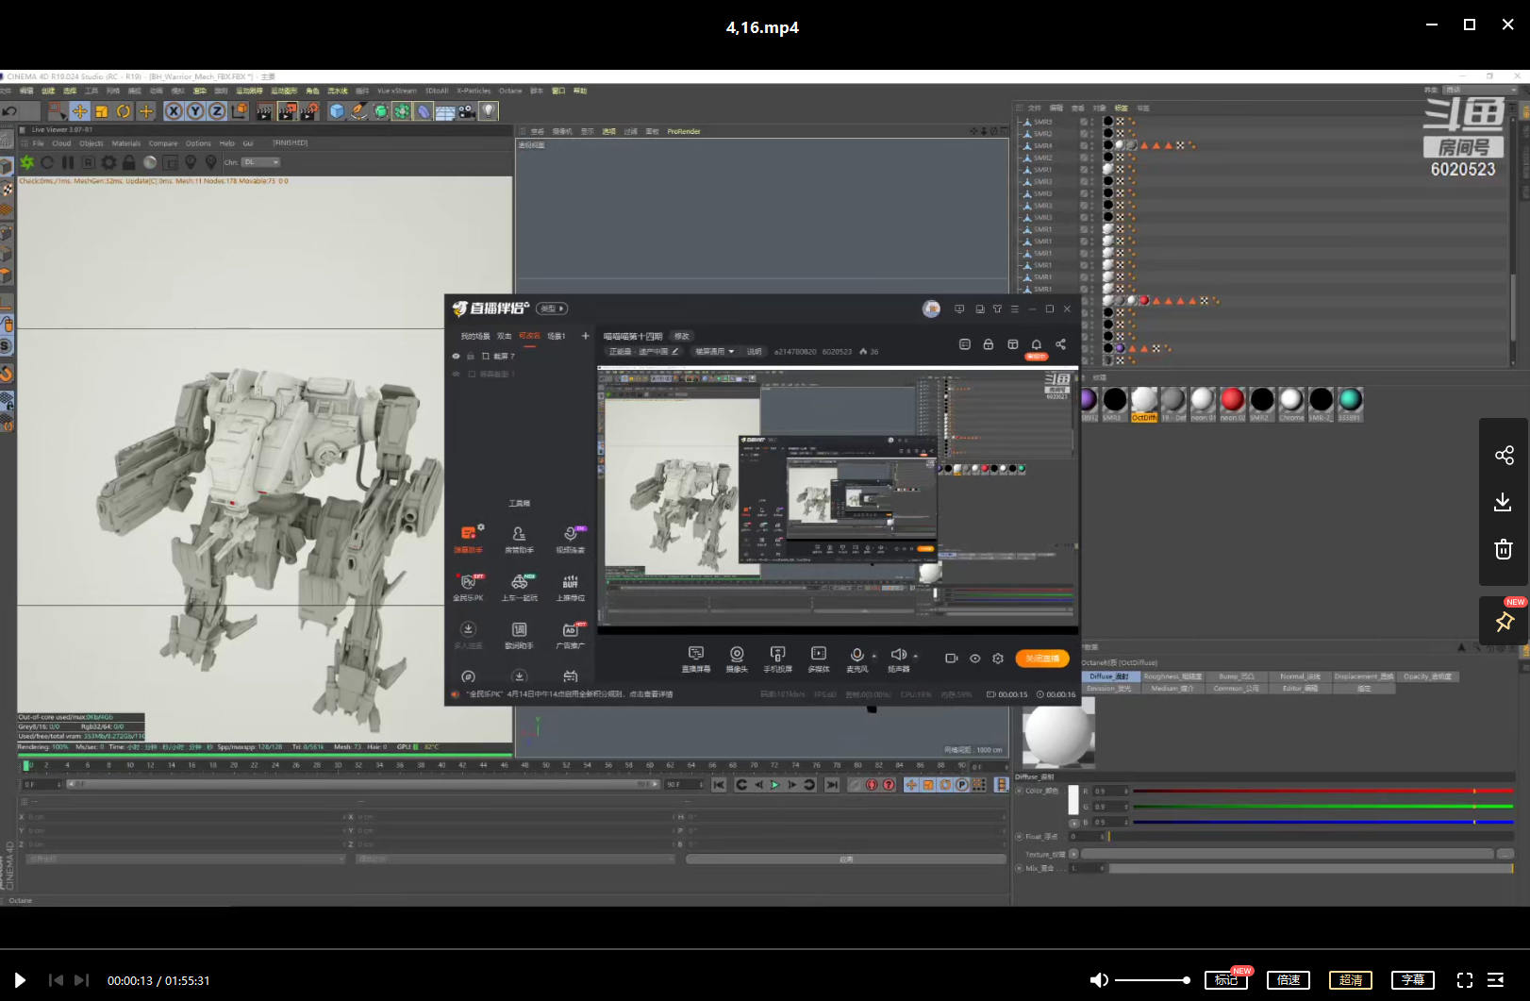
Task: Click the pin icon with the NEW badge
Action: click(1504, 622)
